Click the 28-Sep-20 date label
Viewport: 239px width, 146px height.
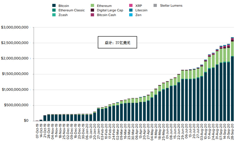click(x=232, y=132)
